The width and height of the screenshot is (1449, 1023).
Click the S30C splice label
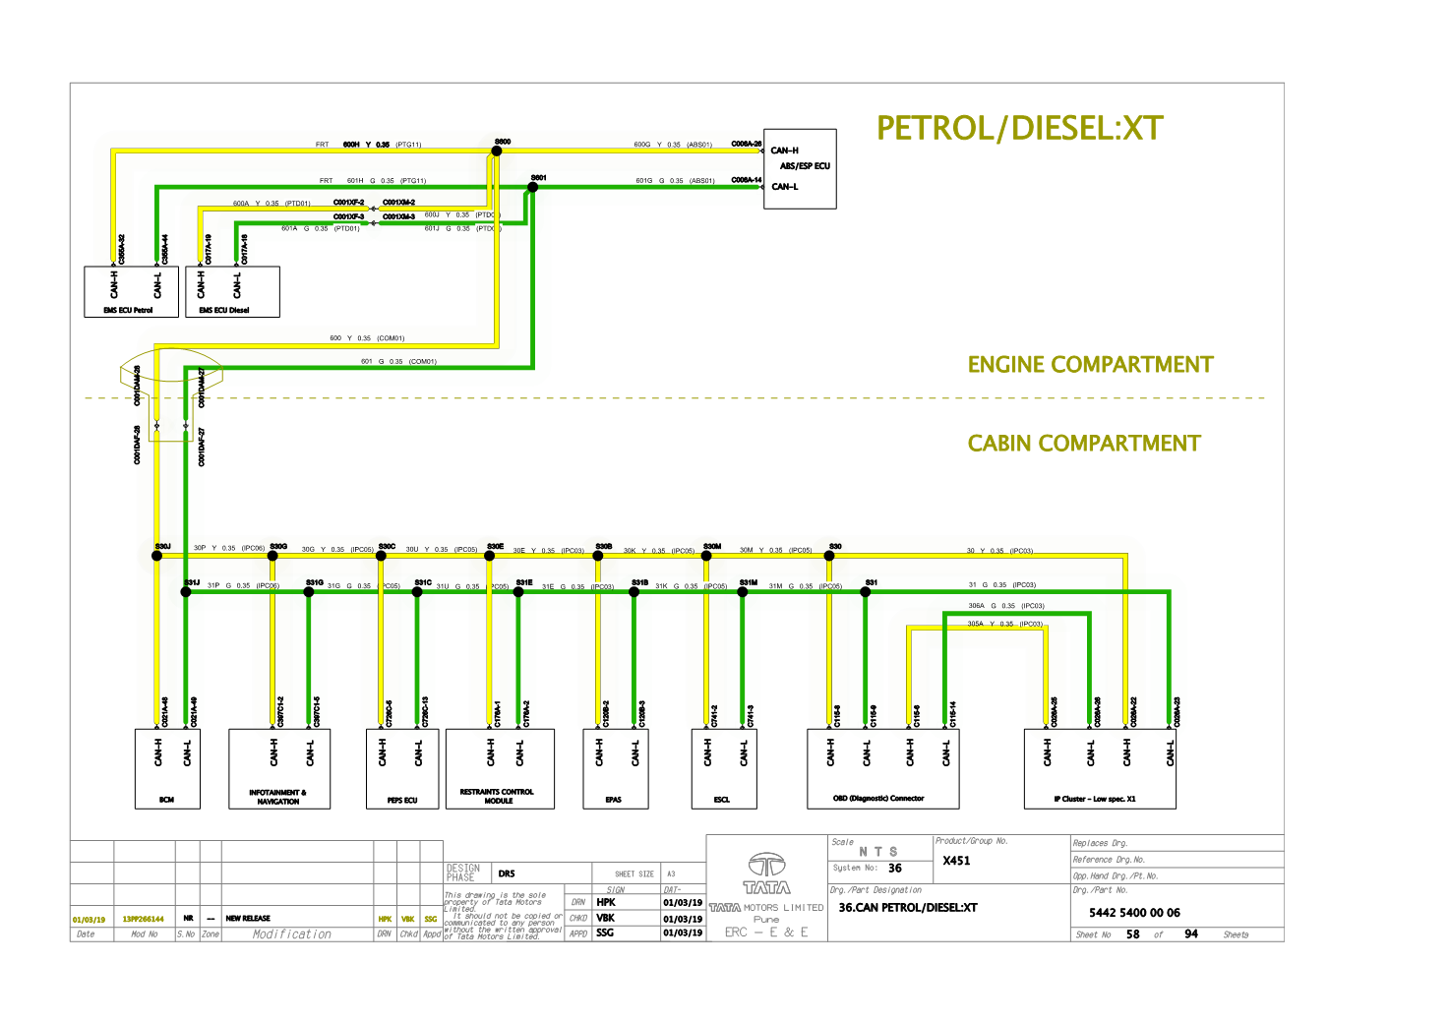[x=387, y=547]
